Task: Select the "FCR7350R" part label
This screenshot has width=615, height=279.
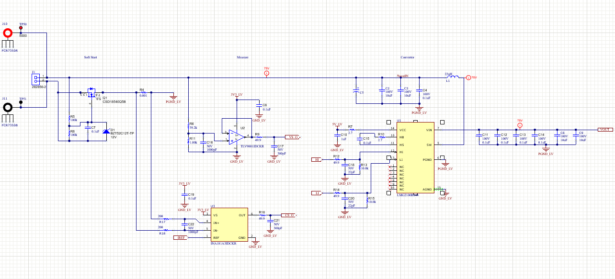Action: coord(10,50)
